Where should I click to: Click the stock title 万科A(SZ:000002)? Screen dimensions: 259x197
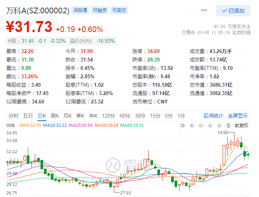pyautogui.click(x=38, y=11)
